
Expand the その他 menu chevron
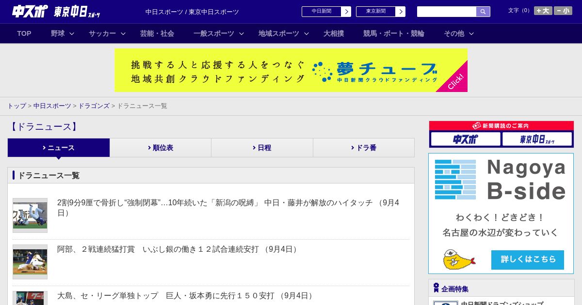click(x=471, y=34)
